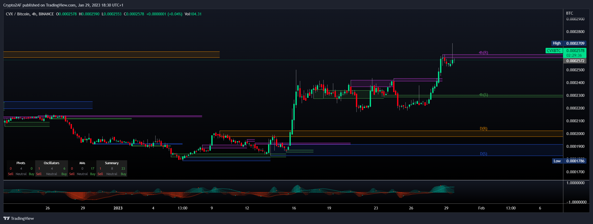Image resolution: width=593 pixels, height=224 pixels.
Task: Click the 9 date label on the time axis
Action: [x=212, y=208]
